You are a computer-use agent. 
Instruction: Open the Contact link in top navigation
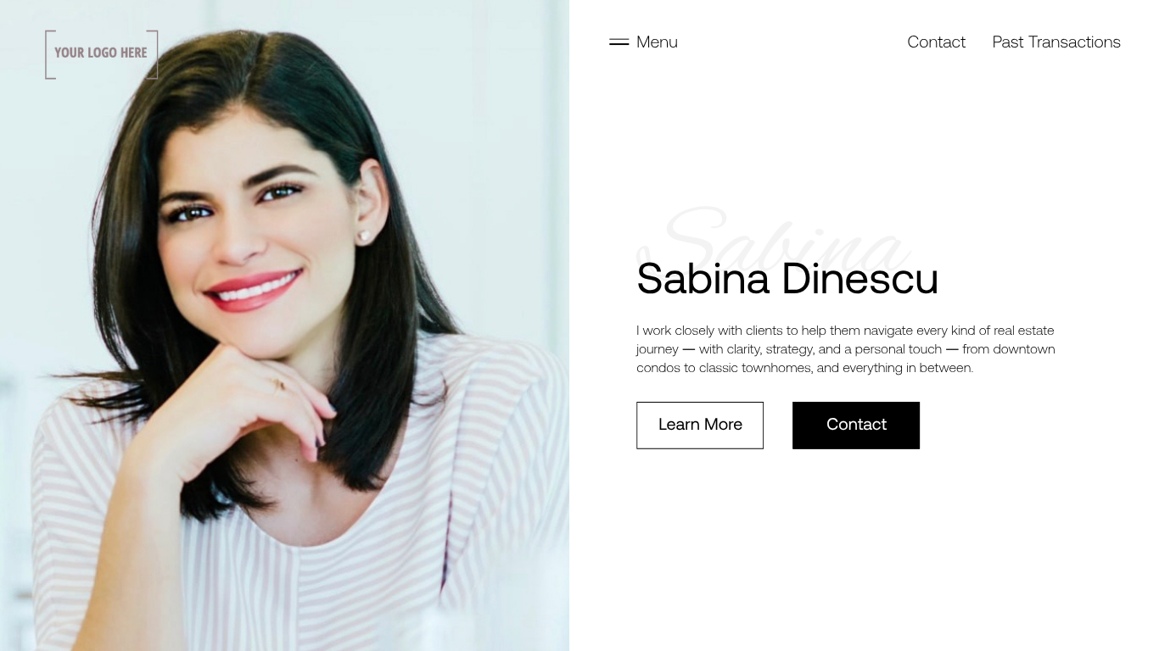point(936,42)
